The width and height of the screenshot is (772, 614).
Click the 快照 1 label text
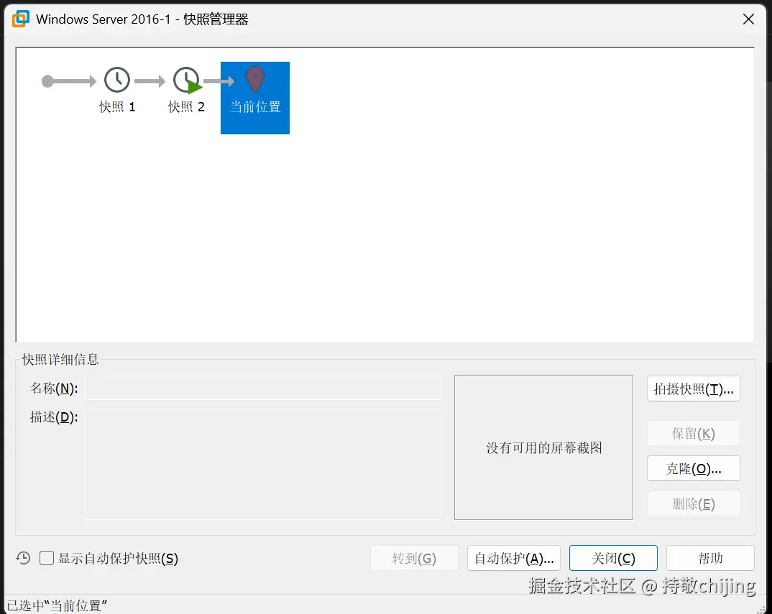click(117, 107)
